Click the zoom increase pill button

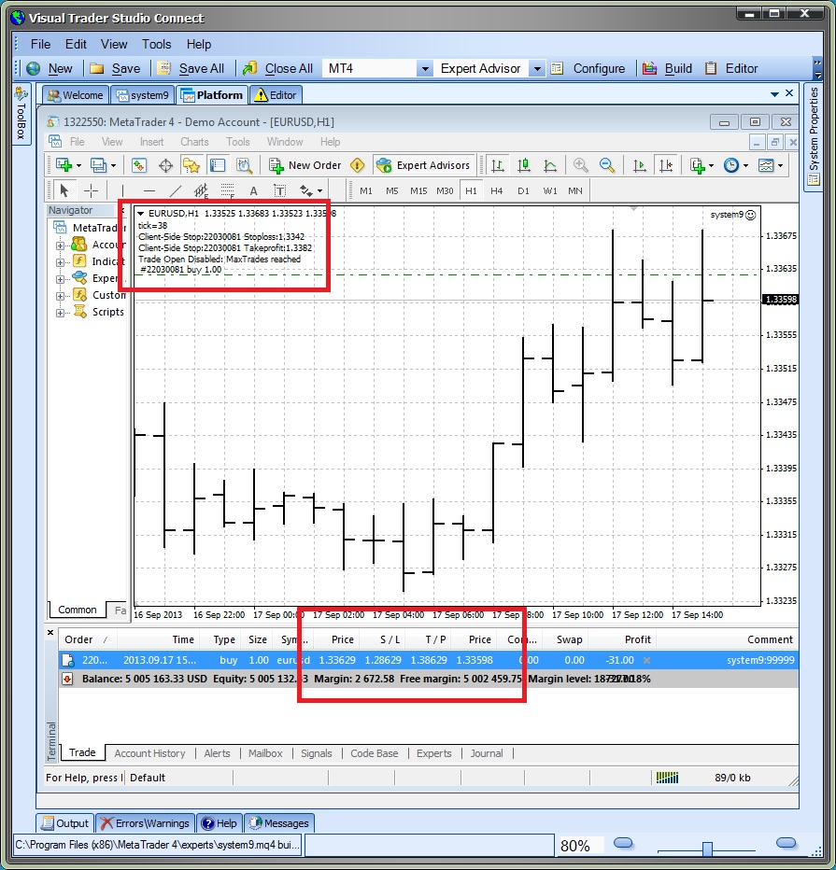pos(786,843)
